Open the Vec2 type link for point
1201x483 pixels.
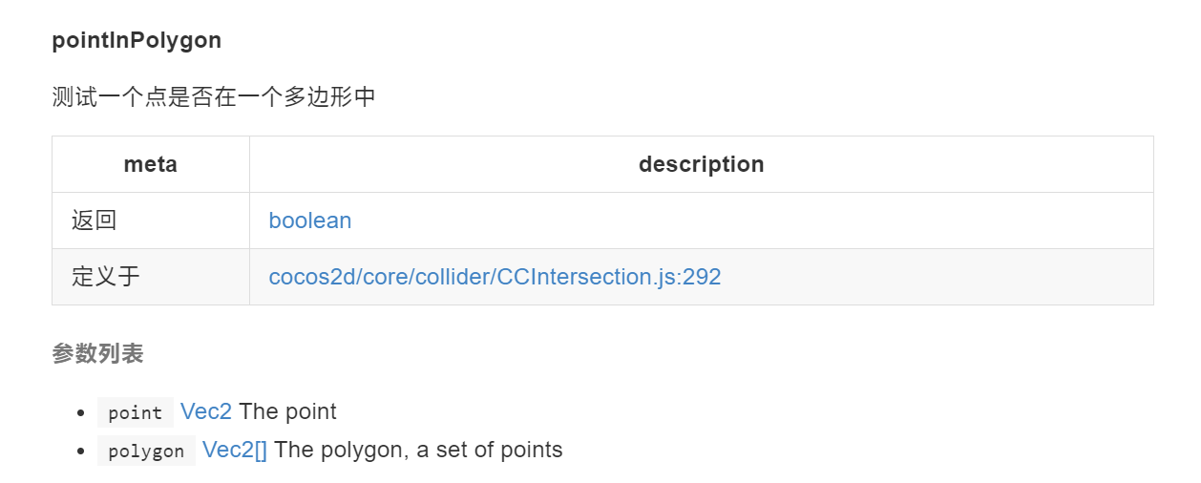(x=206, y=411)
